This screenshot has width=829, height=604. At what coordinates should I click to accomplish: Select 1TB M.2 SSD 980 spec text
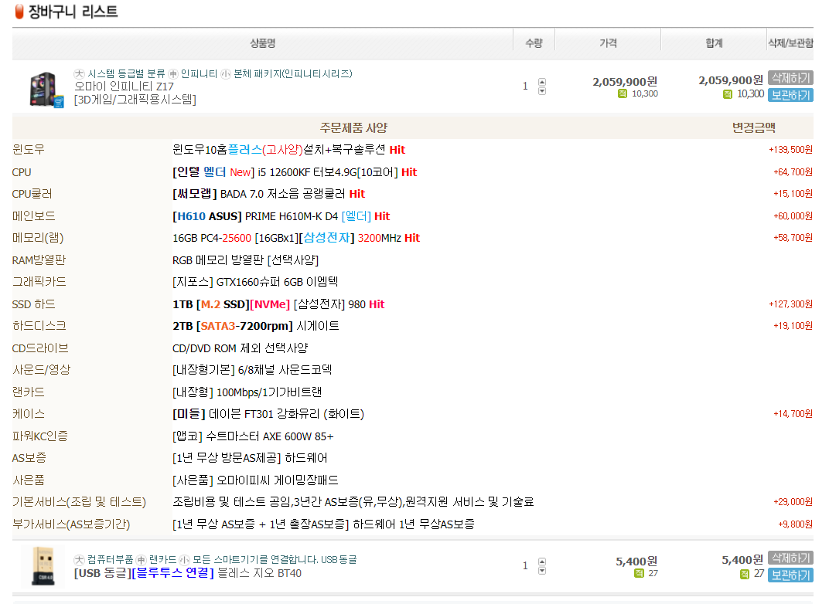click(x=278, y=304)
